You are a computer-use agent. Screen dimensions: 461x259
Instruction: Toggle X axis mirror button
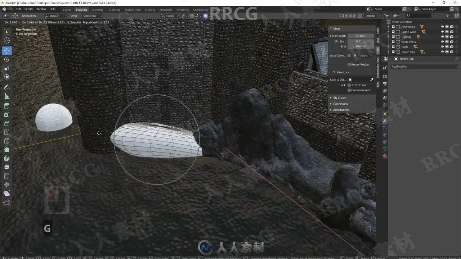pyautogui.click(x=346, y=16)
